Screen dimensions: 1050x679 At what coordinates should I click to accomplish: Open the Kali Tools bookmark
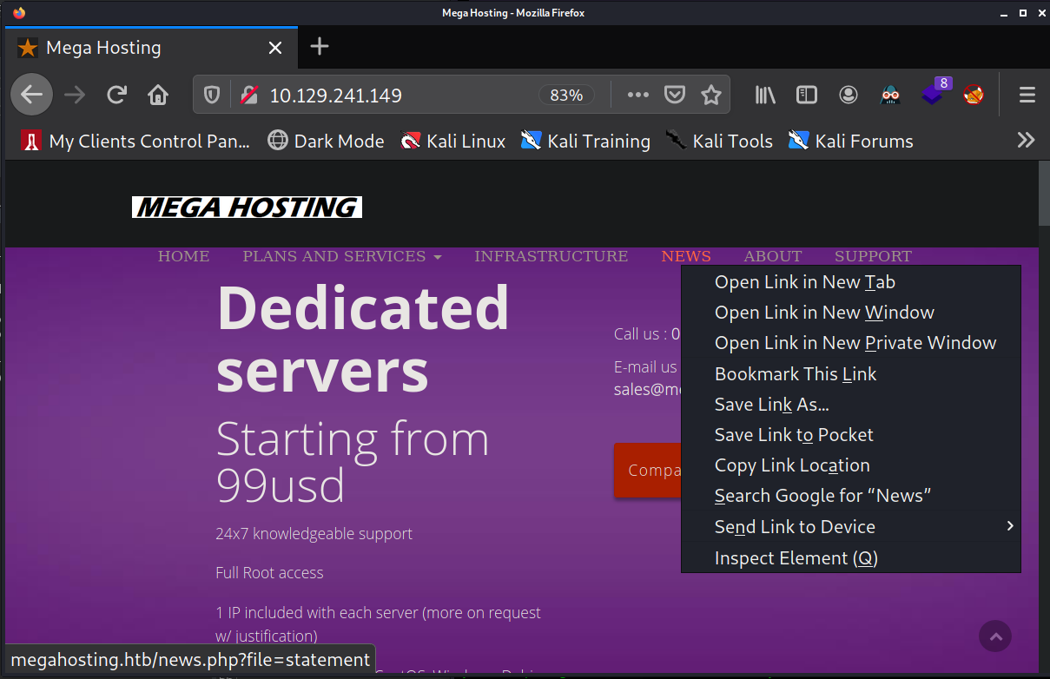pyautogui.click(x=718, y=141)
